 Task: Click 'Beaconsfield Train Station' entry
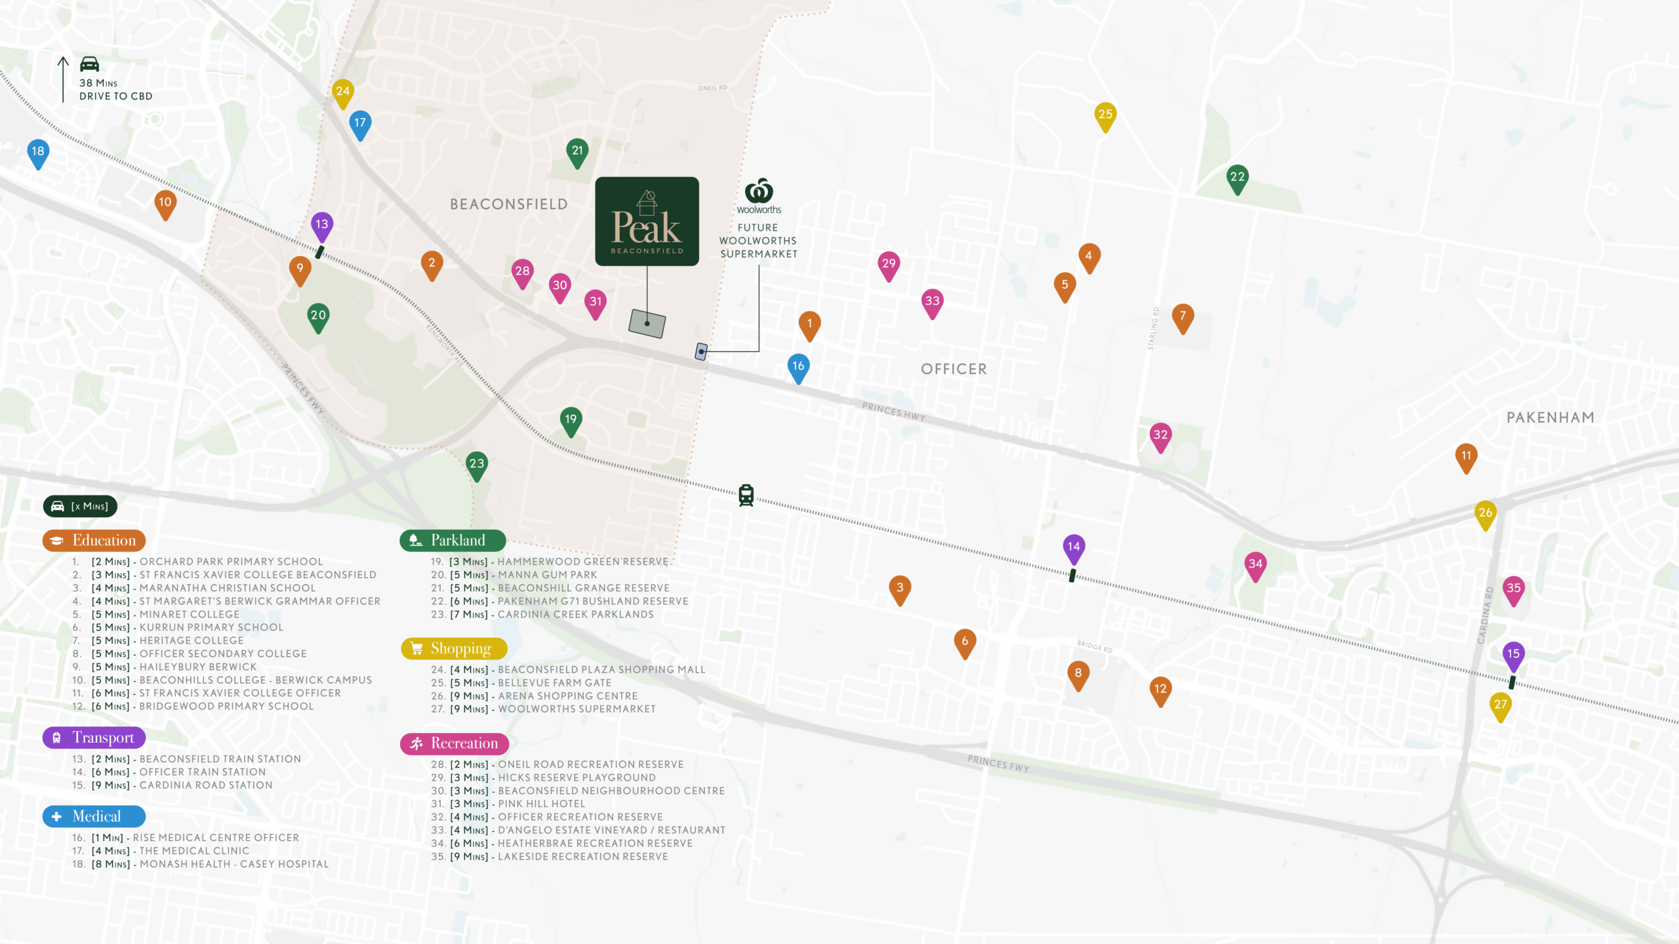tap(187, 759)
